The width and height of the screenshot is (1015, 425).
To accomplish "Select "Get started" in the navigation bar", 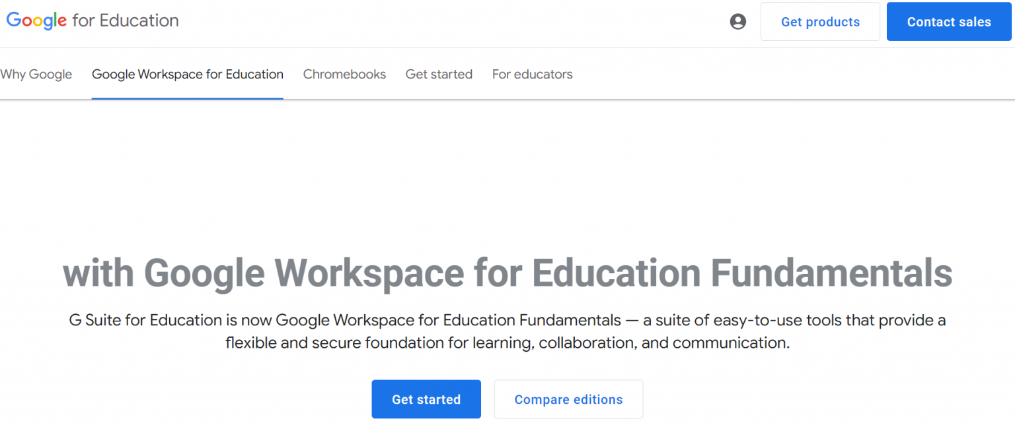I will click(439, 74).
